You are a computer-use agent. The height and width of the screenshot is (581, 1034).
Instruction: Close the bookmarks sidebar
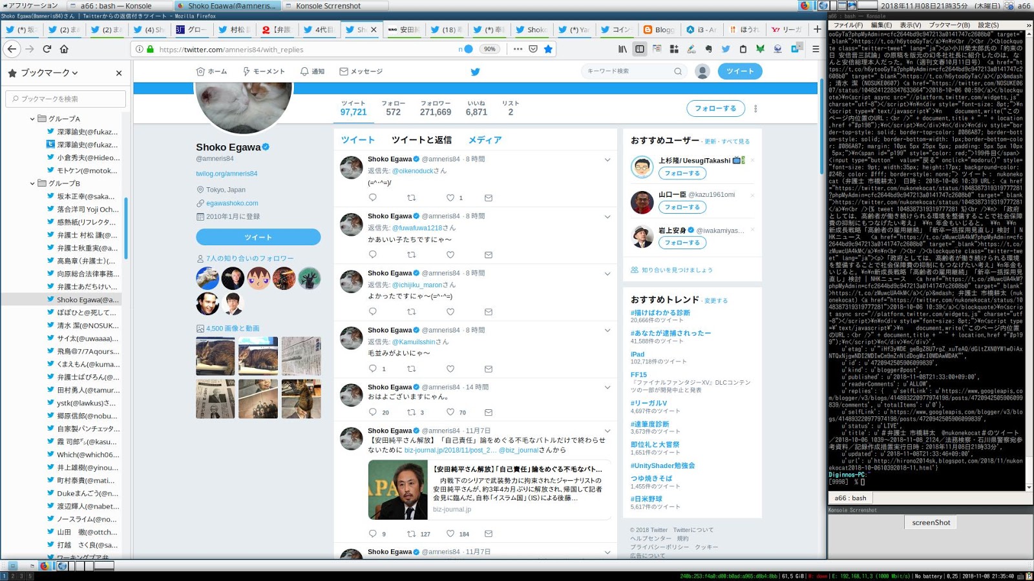point(119,73)
